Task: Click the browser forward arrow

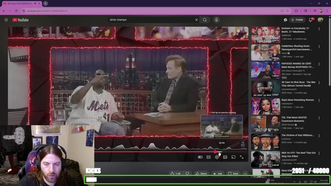Action: coord(10,11)
